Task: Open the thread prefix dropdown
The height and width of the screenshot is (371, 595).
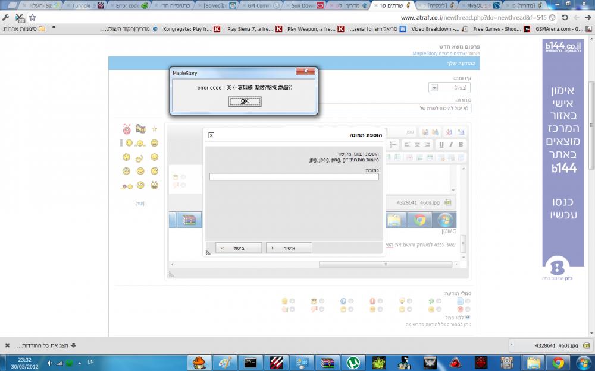Action: coord(450,87)
